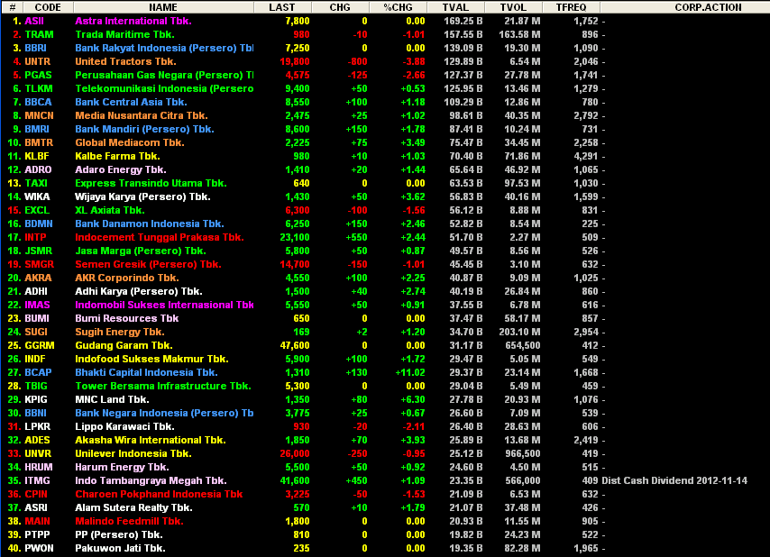Click INTP change value +550

click(356, 237)
